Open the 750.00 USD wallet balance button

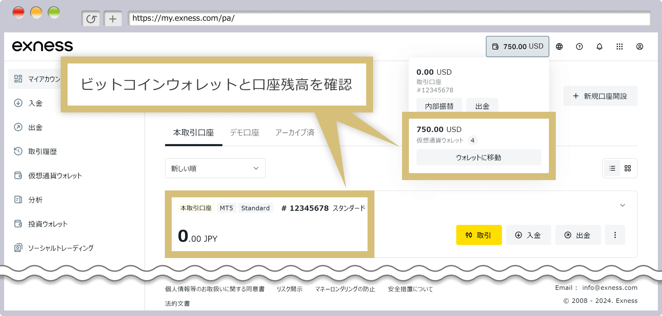click(x=517, y=47)
